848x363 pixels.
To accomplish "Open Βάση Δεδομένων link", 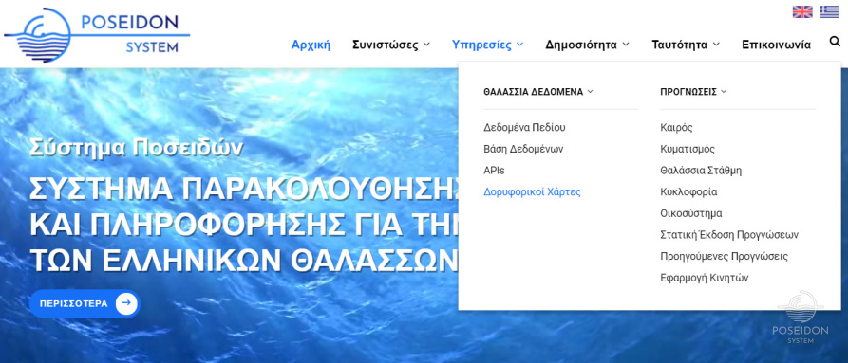I will click(523, 149).
